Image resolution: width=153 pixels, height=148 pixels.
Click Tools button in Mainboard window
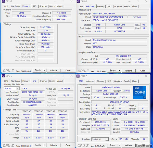[x=113, y=71]
